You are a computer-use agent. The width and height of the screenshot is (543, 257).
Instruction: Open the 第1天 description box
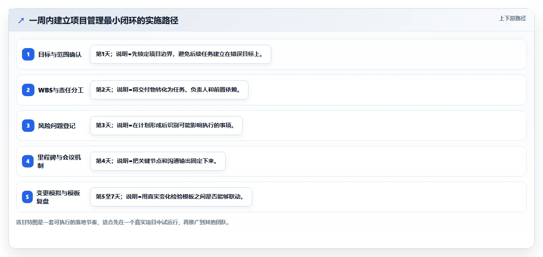[x=180, y=54]
